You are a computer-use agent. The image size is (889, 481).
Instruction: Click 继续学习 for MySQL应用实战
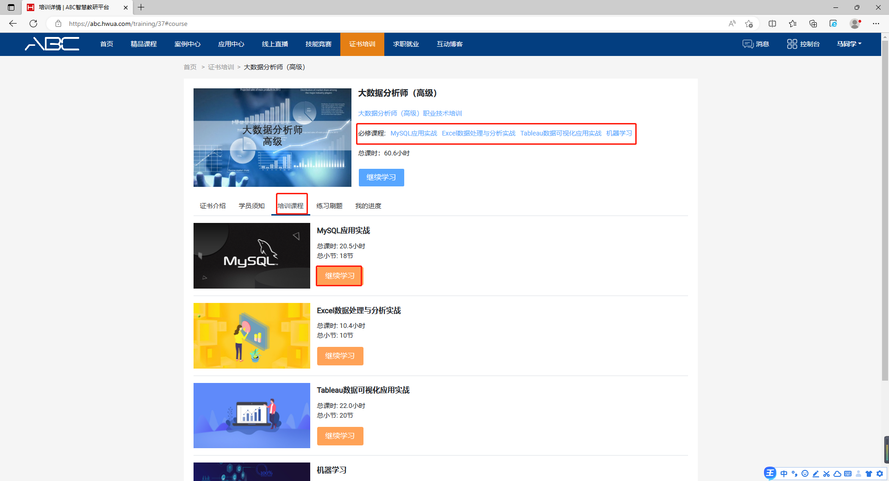click(x=339, y=276)
